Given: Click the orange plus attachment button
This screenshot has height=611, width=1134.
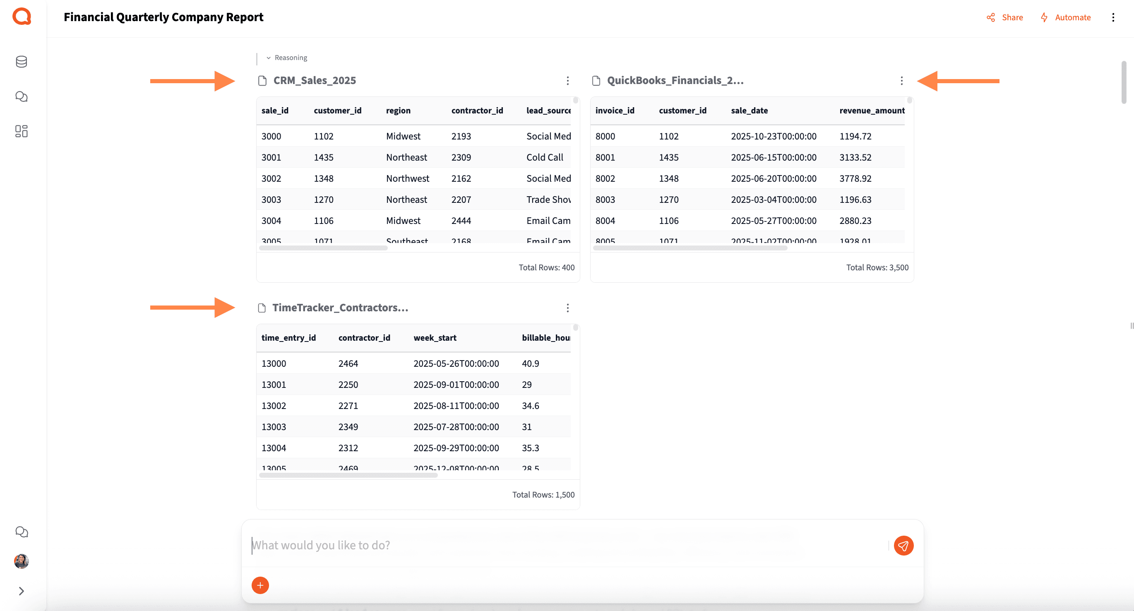Looking at the screenshot, I should [260, 585].
